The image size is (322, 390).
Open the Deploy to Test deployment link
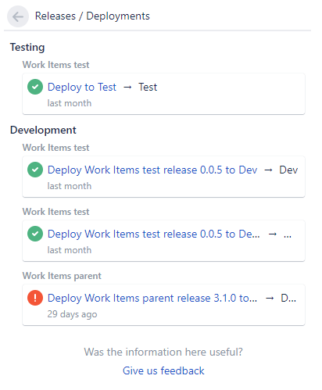[x=82, y=87]
